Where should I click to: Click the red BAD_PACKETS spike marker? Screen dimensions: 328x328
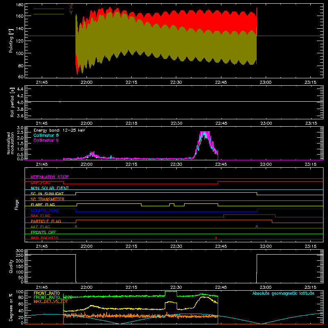point(216,238)
